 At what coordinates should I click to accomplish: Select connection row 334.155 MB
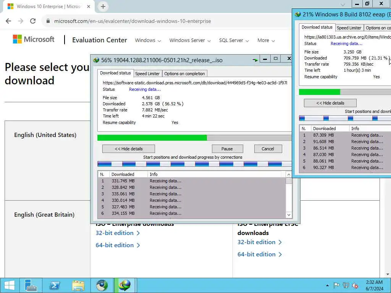[192, 213]
